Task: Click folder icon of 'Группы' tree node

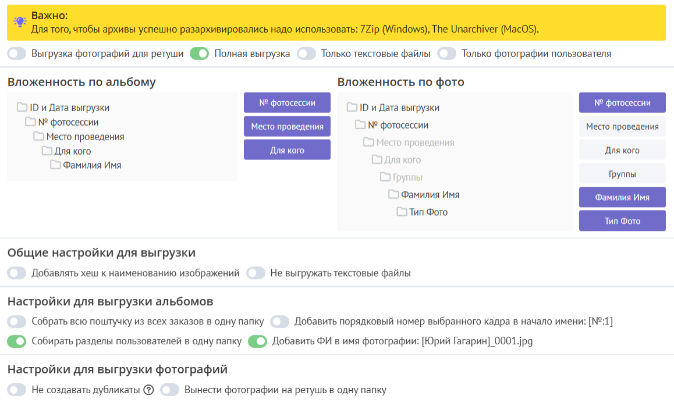Action: point(385,177)
